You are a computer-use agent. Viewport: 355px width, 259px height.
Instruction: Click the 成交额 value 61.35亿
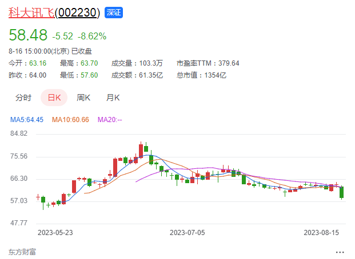pyautogui.click(x=151, y=75)
